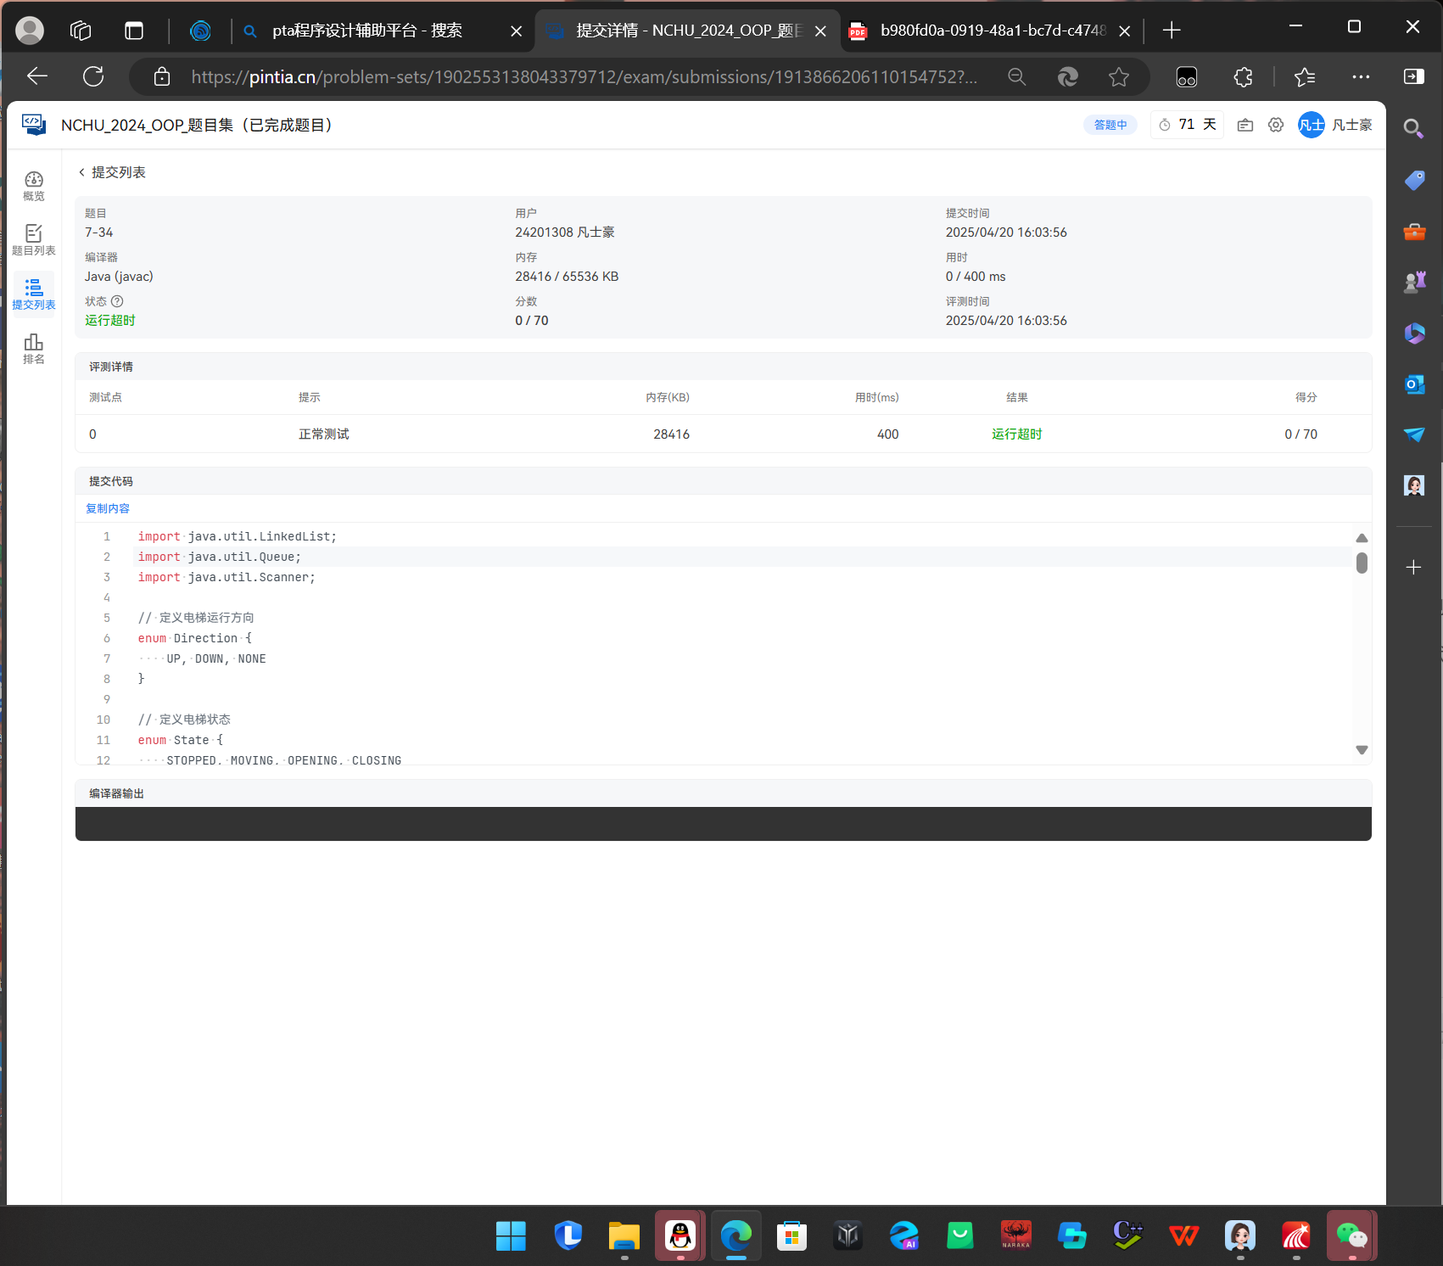Click the 0 / 70 score in test row

[1301, 434]
